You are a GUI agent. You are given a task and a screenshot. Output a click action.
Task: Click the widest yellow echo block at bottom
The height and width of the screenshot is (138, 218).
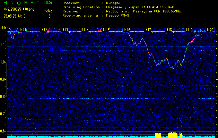coord(173,135)
